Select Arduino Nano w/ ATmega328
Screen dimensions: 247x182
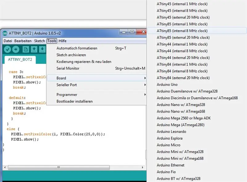pos(197,105)
